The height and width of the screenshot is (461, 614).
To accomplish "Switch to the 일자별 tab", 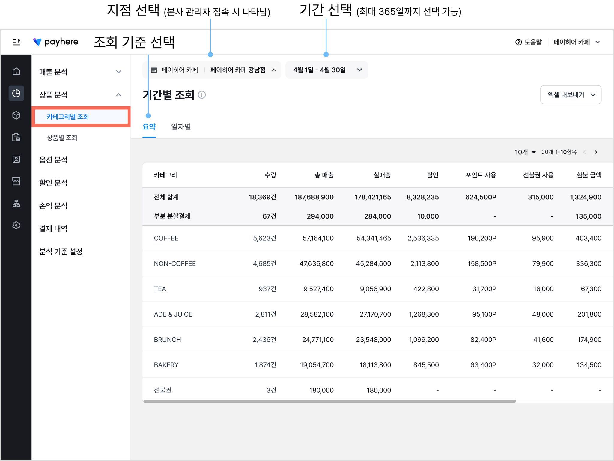I will tap(181, 127).
